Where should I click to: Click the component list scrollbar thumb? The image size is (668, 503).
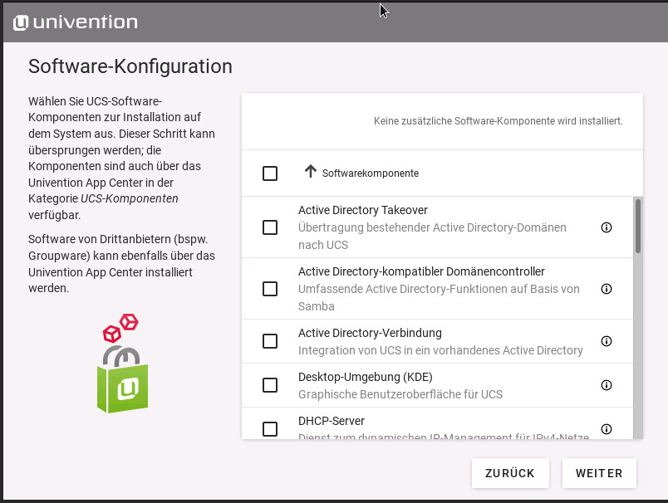click(x=638, y=226)
